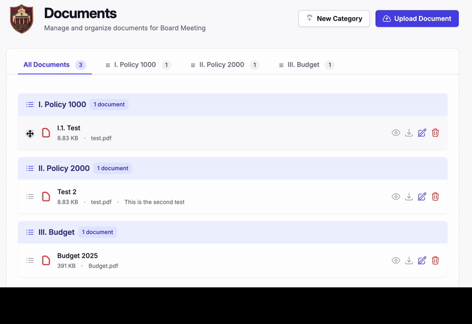The image size is (472, 324).
Task: Edit the Budget 2025 document
Action: coord(422,260)
